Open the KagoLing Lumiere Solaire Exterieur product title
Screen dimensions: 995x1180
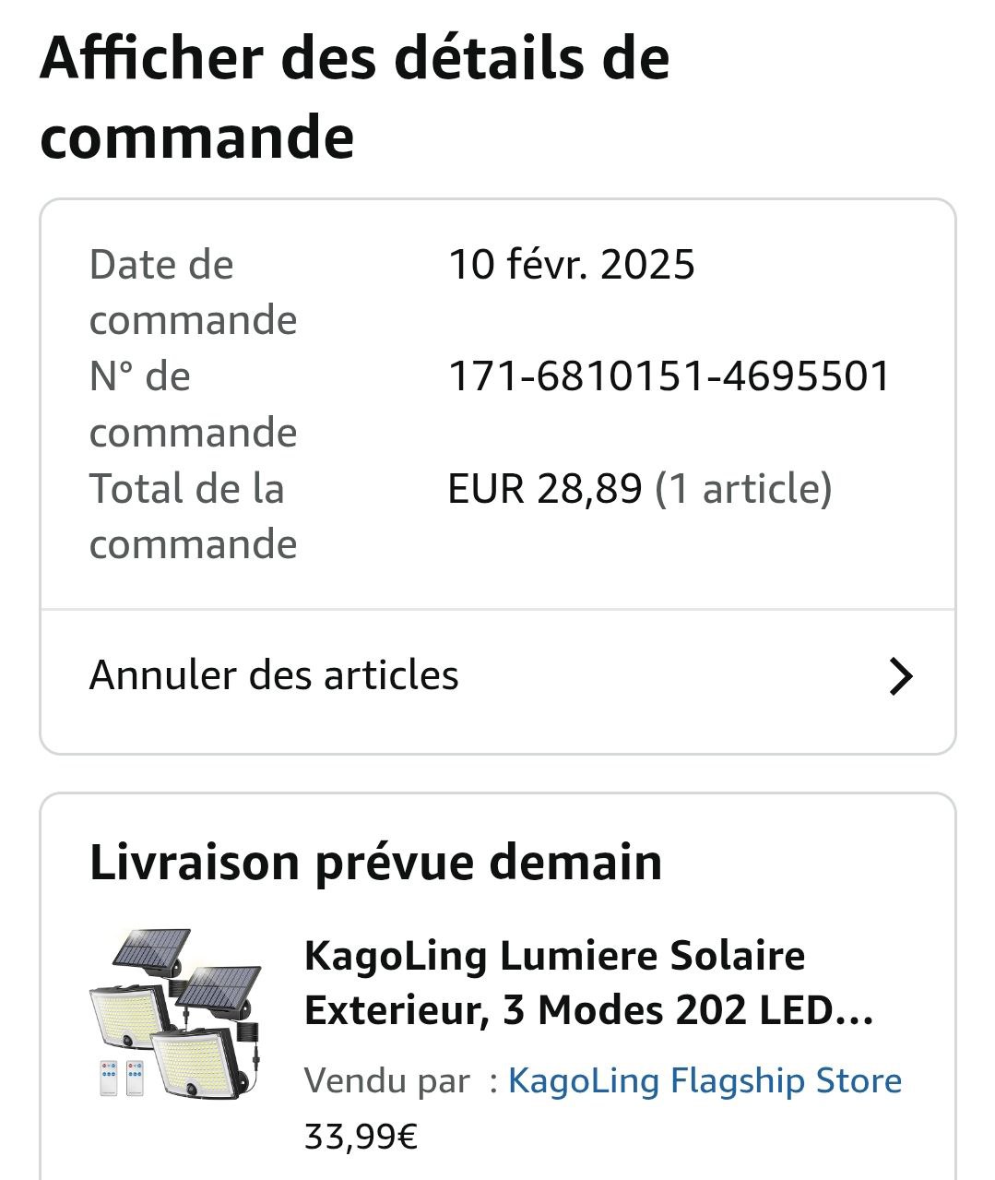tap(588, 983)
